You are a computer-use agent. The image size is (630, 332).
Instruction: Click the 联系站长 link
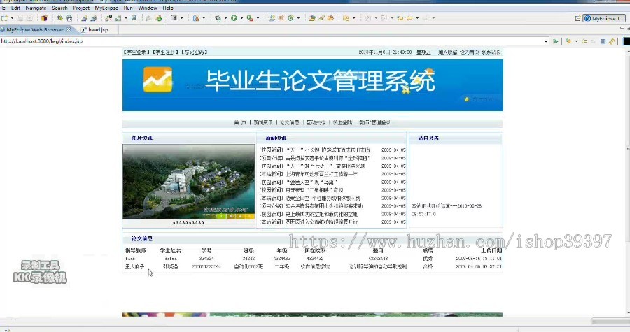[491, 52]
